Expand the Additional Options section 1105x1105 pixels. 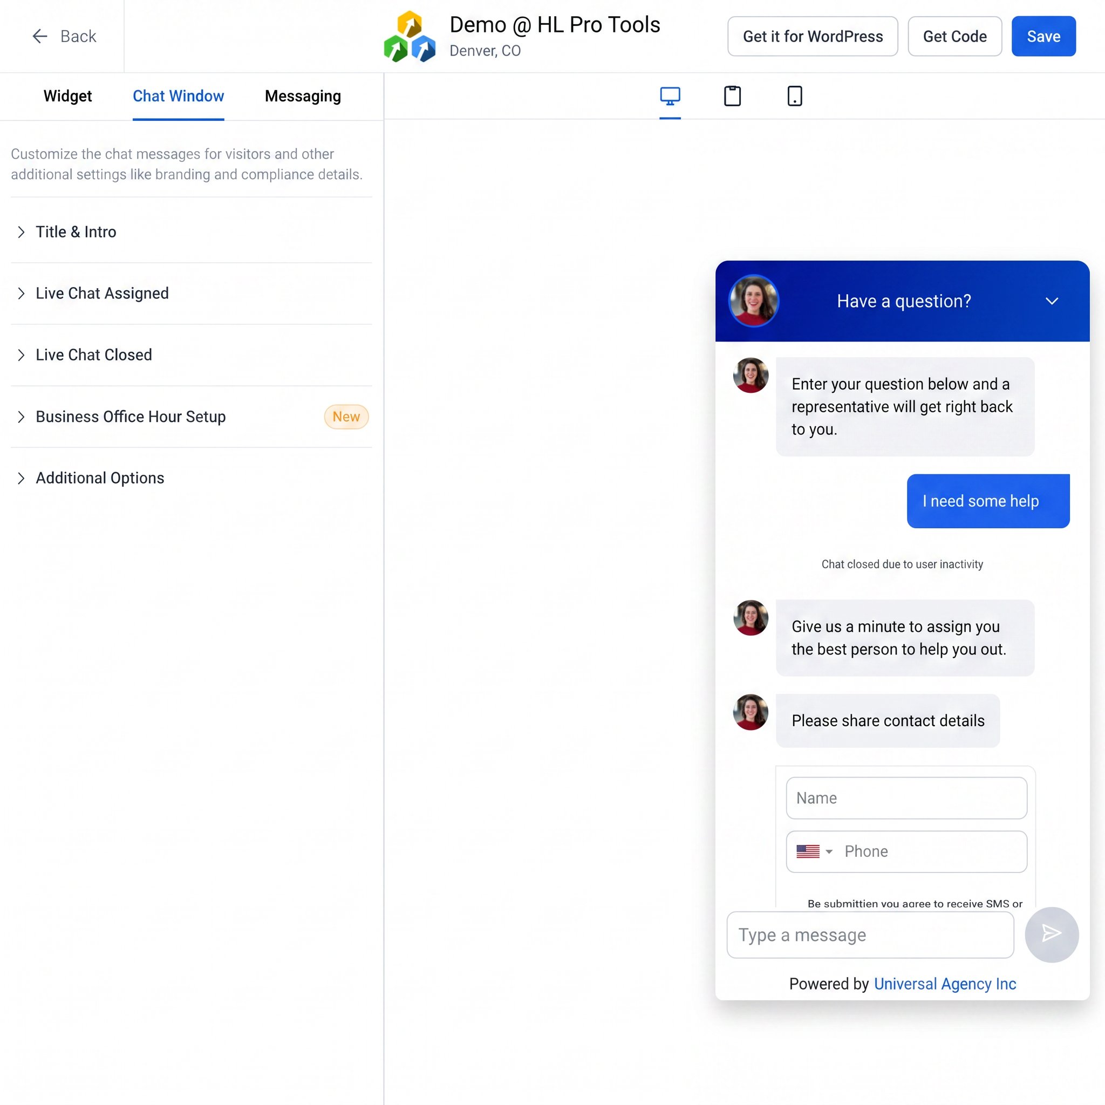[x=191, y=478]
